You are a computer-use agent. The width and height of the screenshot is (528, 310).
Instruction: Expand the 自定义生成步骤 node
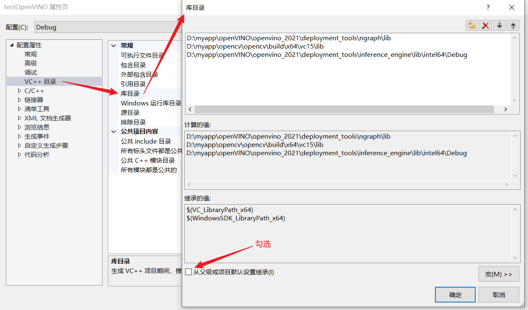[20, 145]
